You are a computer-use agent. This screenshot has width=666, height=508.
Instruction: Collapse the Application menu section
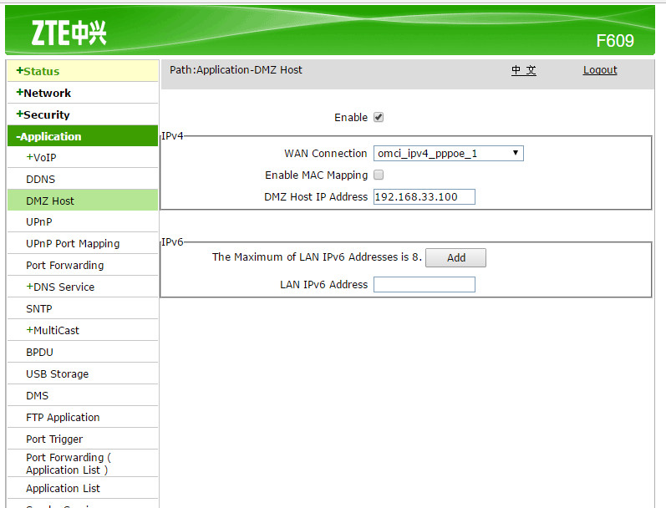point(83,136)
